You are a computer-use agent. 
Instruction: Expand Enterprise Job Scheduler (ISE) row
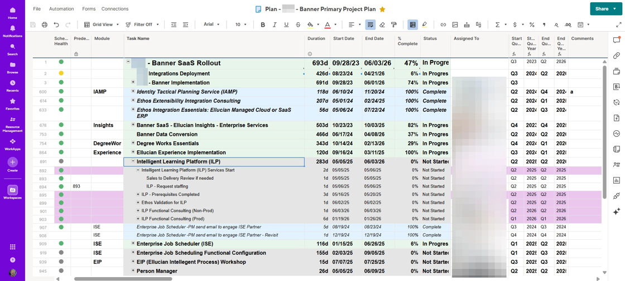(133, 244)
